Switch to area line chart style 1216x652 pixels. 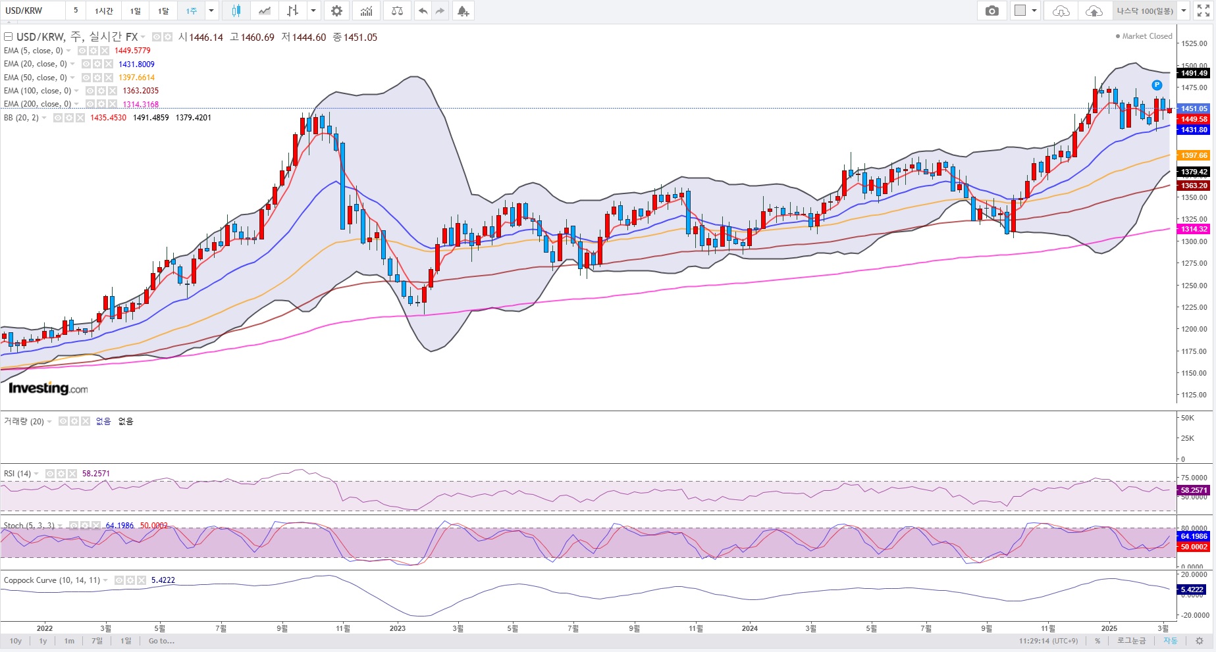tap(265, 11)
